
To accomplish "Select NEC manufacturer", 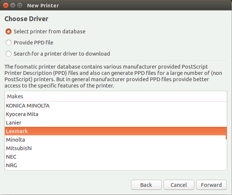I will coord(116,157).
